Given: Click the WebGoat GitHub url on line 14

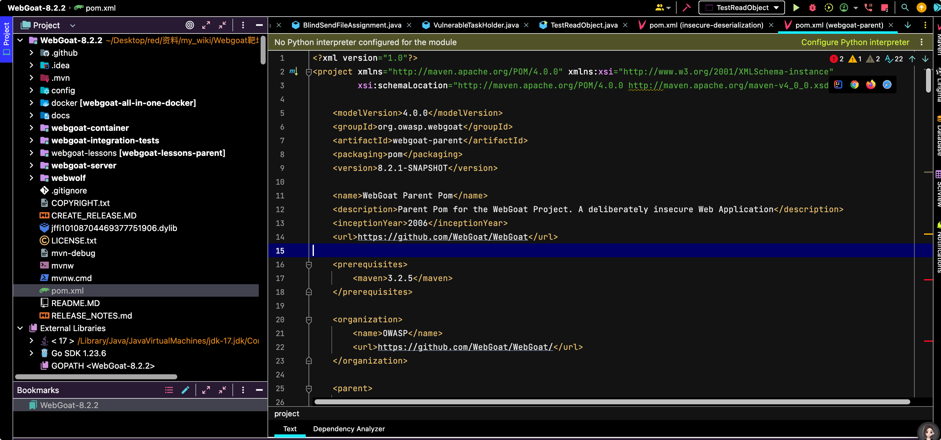Looking at the screenshot, I should pyautogui.click(x=442, y=237).
